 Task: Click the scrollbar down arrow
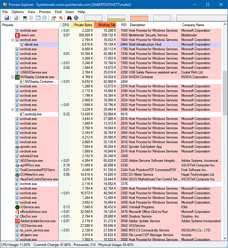pyautogui.click(x=225, y=238)
